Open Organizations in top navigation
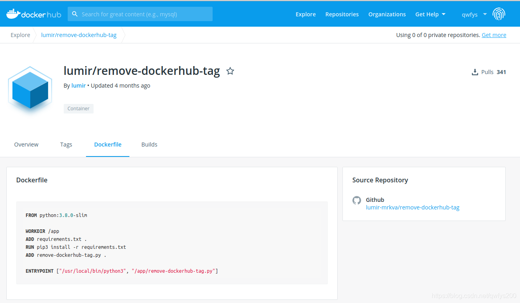This screenshot has height=303, width=520. (x=387, y=14)
